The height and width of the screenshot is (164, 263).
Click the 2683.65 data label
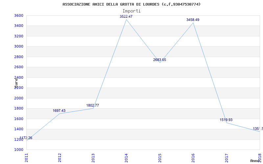point(159,60)
